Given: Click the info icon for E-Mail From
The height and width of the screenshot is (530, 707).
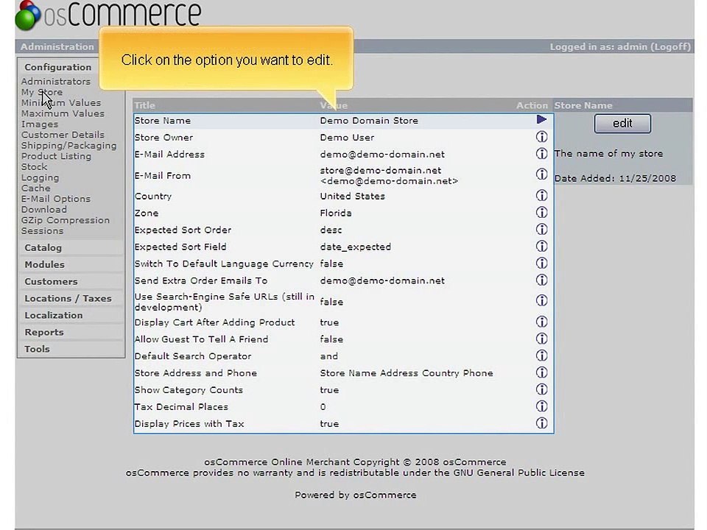Looking at the screenshot, I should coord(541,174).
